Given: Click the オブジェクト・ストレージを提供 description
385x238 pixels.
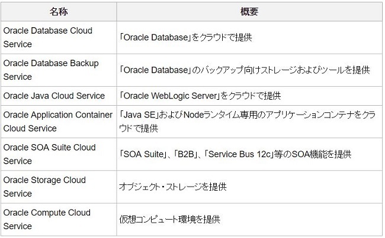Looking at the screenshot, I should click(173, 187).
